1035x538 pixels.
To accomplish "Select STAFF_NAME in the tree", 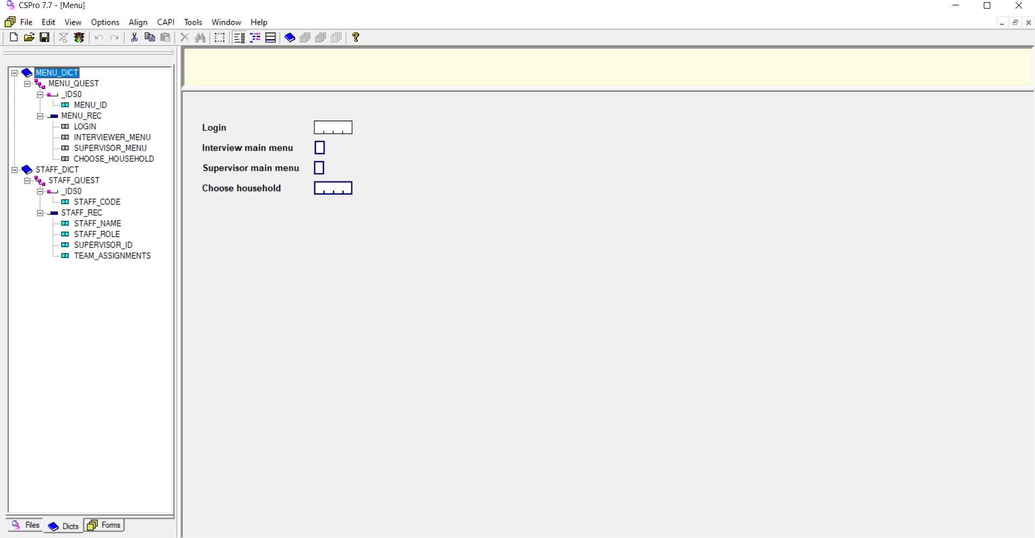I will [x=98, y=223].
